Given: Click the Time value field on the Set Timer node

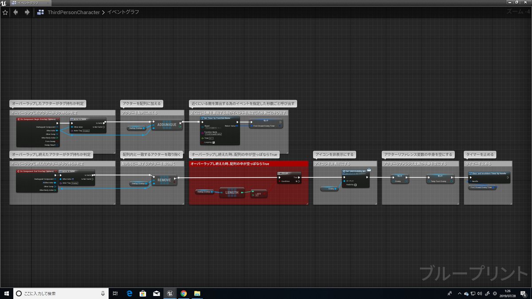Looking at the screenshot, I should tap(212, 138).
